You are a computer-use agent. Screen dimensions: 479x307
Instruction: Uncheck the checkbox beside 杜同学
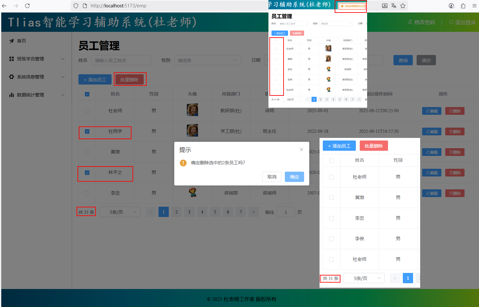(x=87, y=131)
